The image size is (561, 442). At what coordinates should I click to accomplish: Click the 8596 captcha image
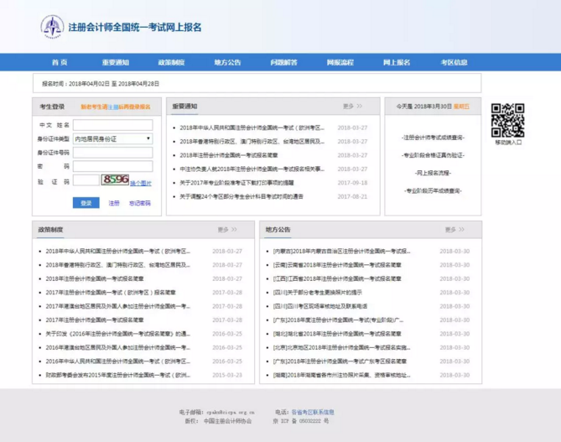pyautogui.click(x=114, y=179)
